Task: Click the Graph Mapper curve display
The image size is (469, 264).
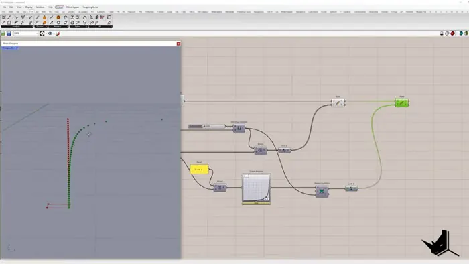Action: 256,188
